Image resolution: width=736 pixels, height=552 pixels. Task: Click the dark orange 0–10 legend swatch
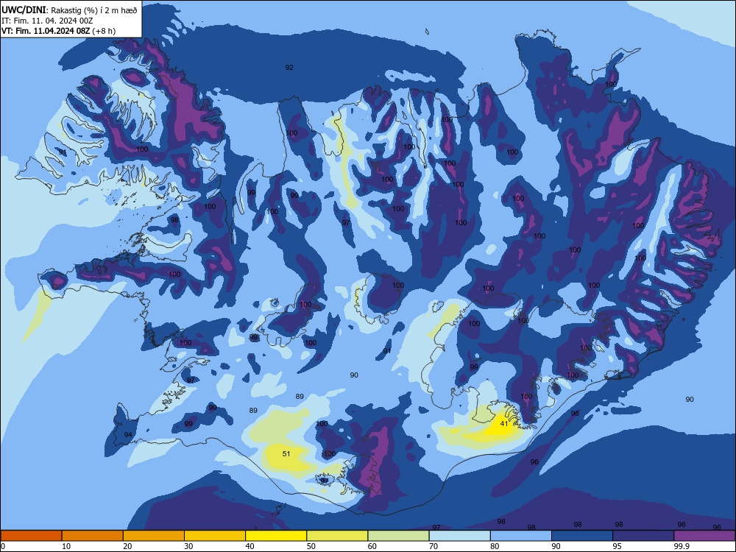(31, 536)
